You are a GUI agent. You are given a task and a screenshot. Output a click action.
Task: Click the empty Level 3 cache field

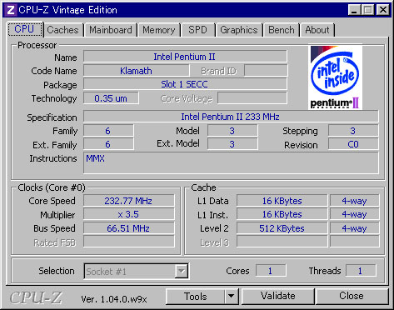tap(282, 242)
